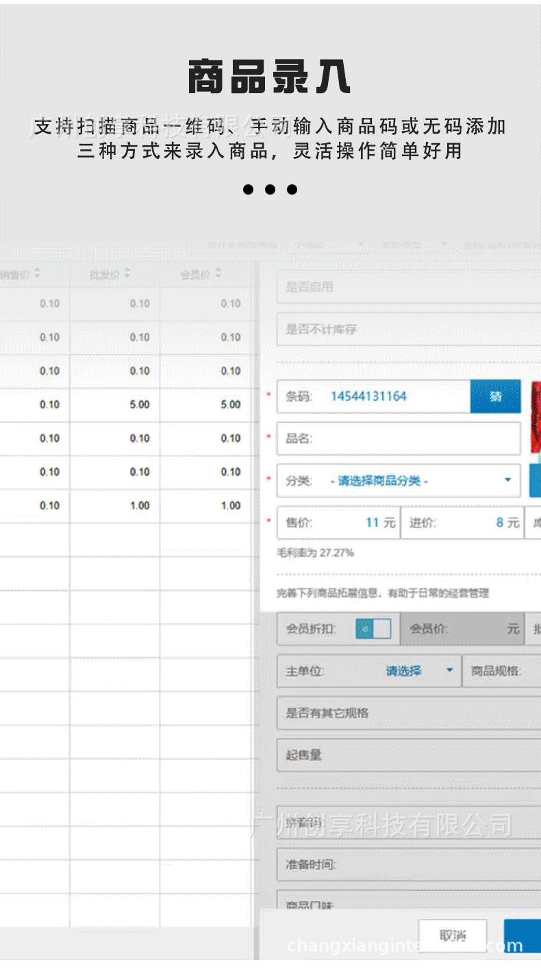Toggle the 会员折扣 switch
541x969 pixels.
373,629
